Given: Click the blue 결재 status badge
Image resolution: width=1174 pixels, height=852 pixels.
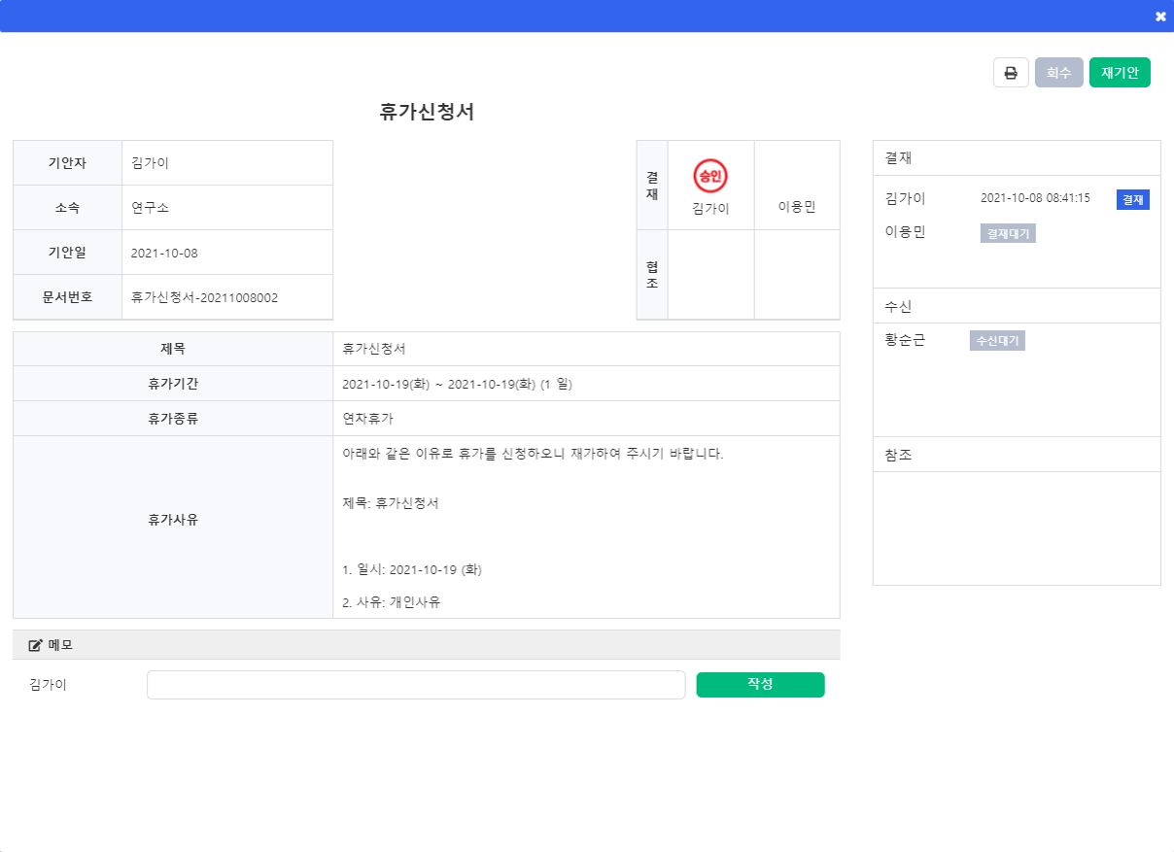Looking at the screenshot, I should 1132,199.
